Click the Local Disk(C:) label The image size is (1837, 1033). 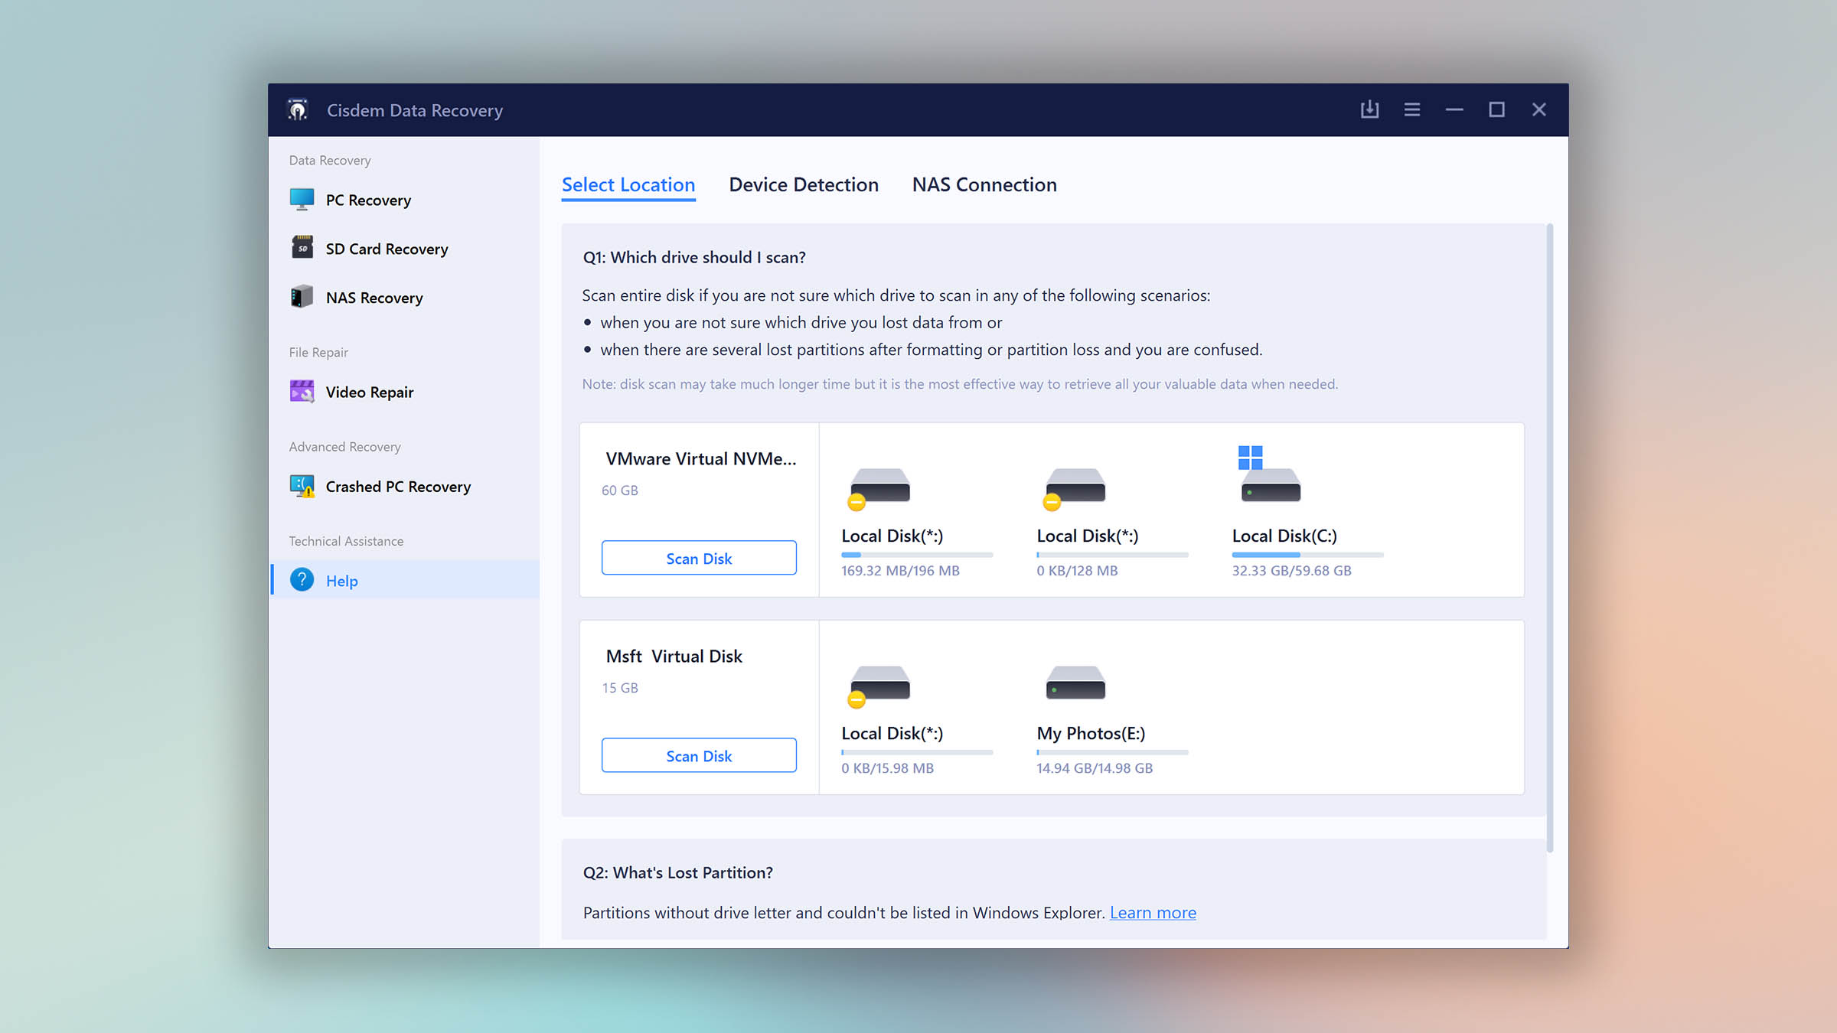[x=1284, y=536]
